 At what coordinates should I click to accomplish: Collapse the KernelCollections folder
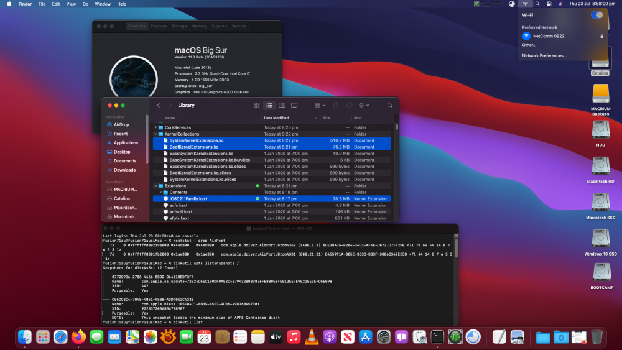[x=155, y=134]
